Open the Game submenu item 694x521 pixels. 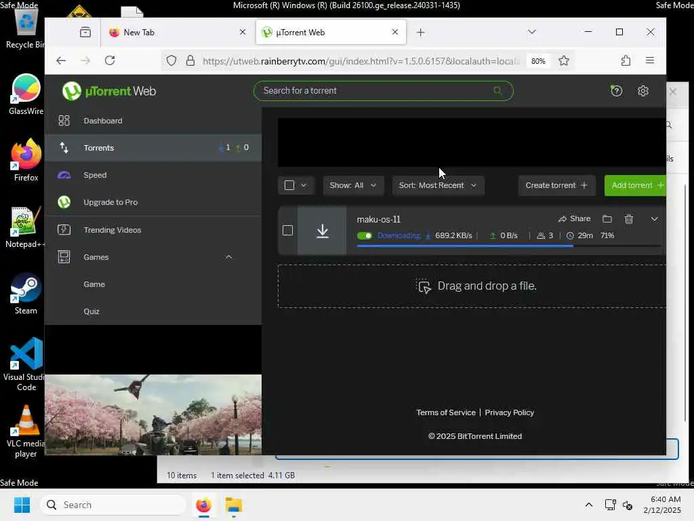[x=94, y=284]
